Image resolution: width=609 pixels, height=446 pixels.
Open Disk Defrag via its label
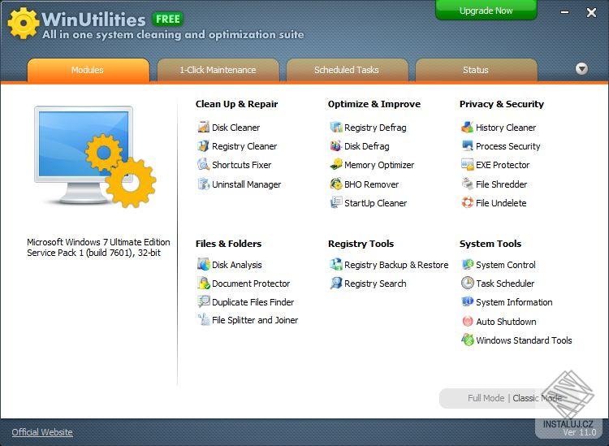click(367, 146)
